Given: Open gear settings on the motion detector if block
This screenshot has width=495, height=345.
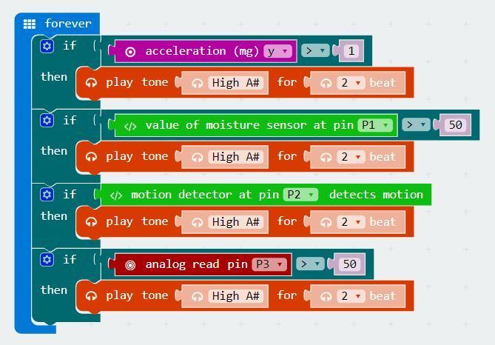Looking at the screenshot, I should [47, 195].
